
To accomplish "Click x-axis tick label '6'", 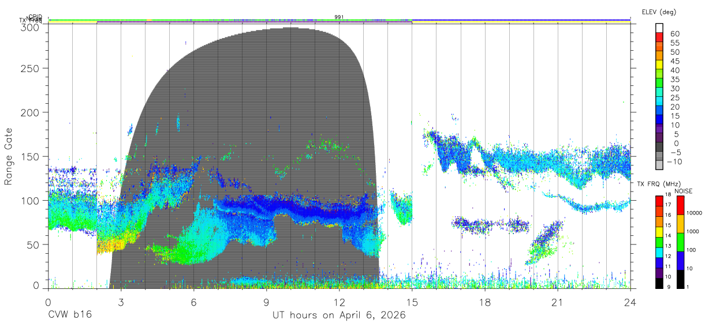I will pyautogui.click(x=194, y=302).
